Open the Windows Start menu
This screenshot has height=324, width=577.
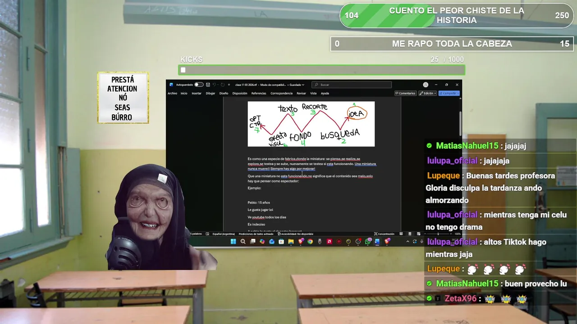(x=233, y=242)
